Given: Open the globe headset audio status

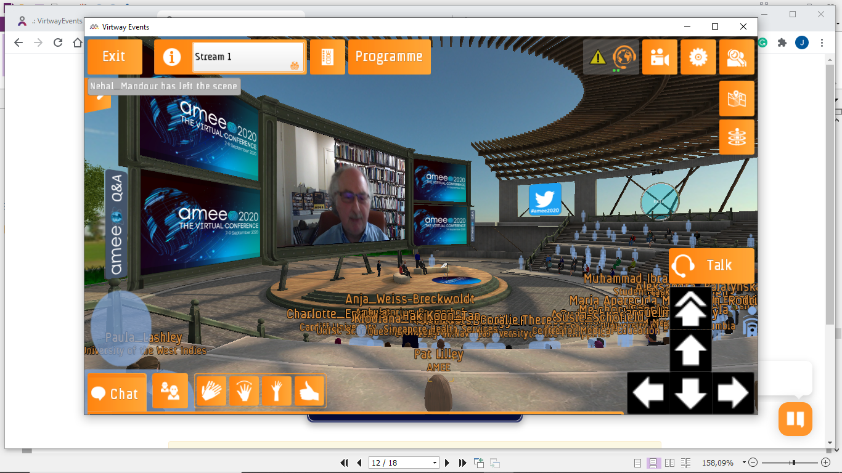Looking at the screenshot, I should tap(626, 57).
